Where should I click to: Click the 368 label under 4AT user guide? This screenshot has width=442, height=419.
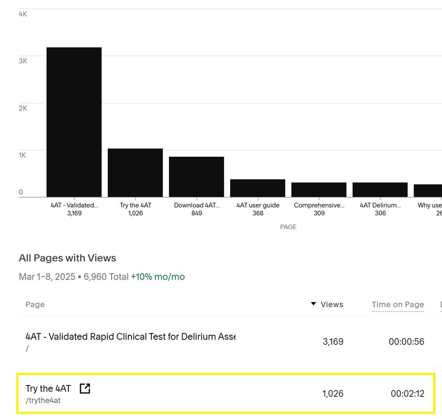pyautogui.click(x=258, y=213)
